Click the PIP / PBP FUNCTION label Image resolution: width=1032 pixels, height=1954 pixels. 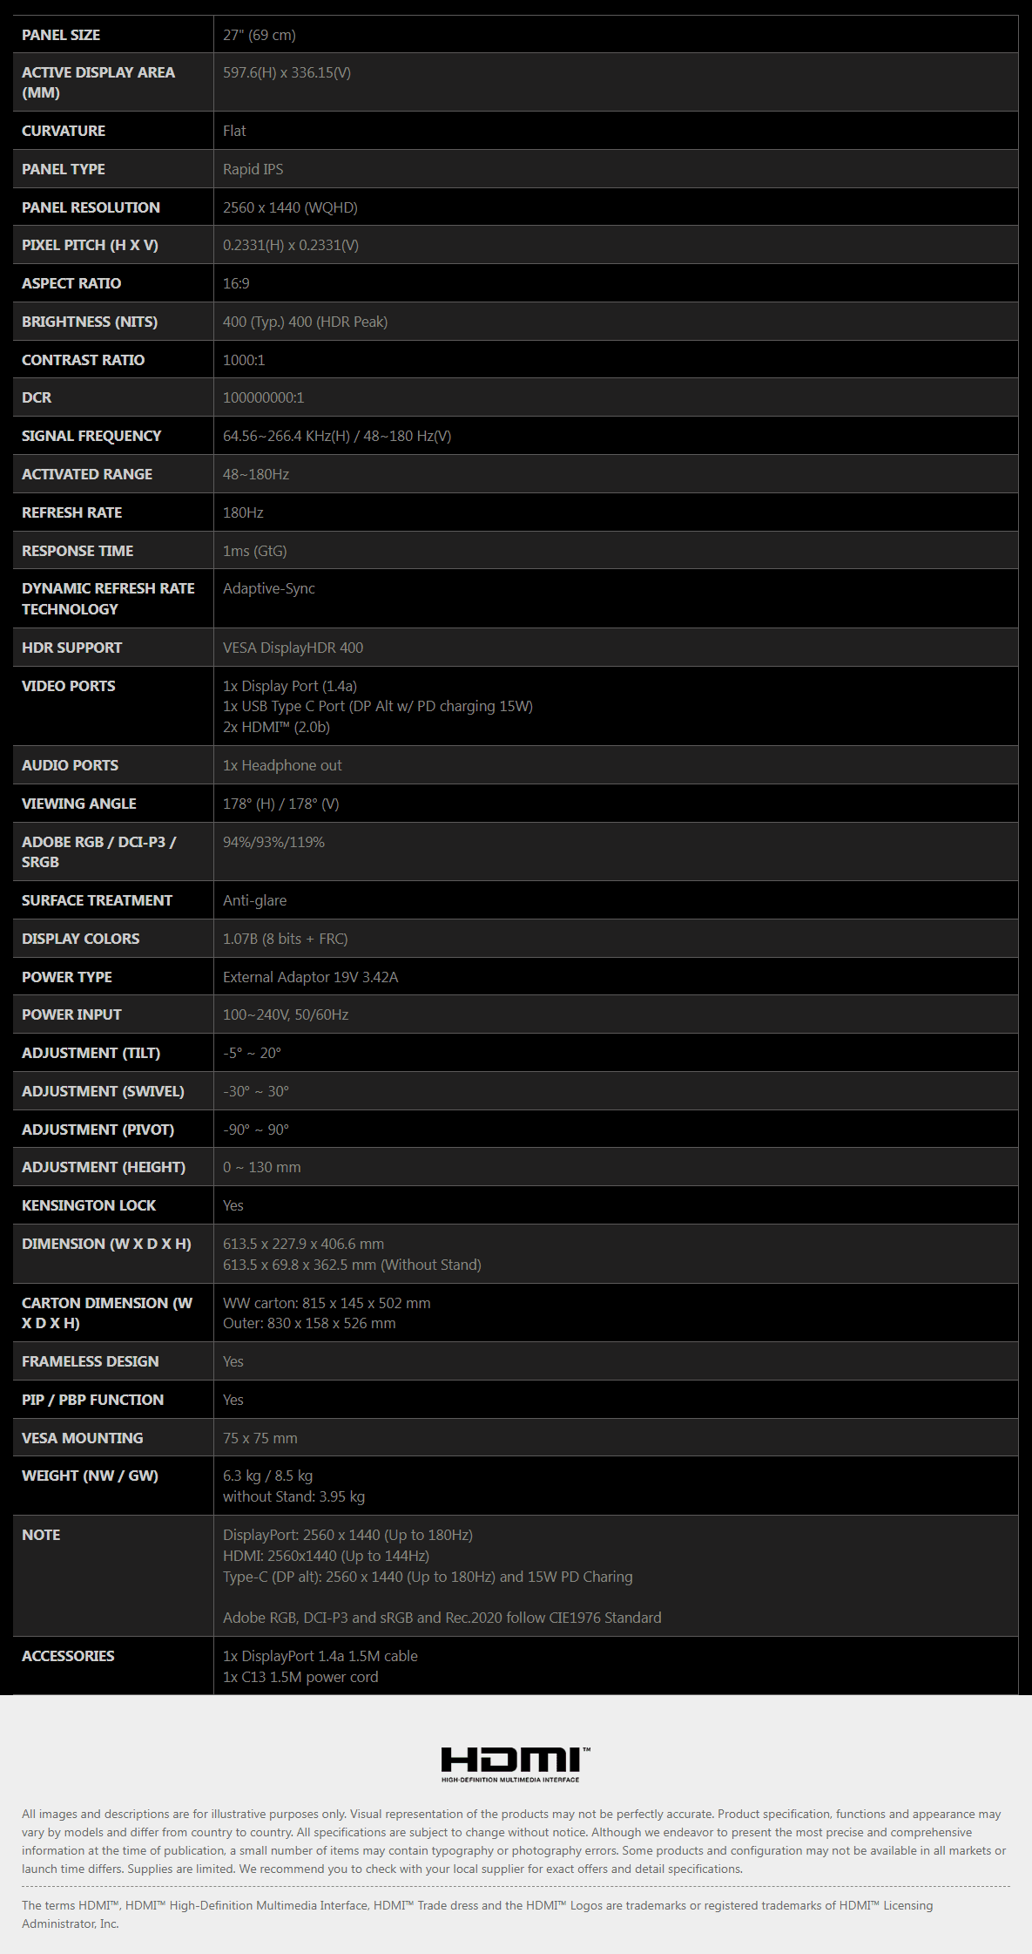tap(92, 1400)
